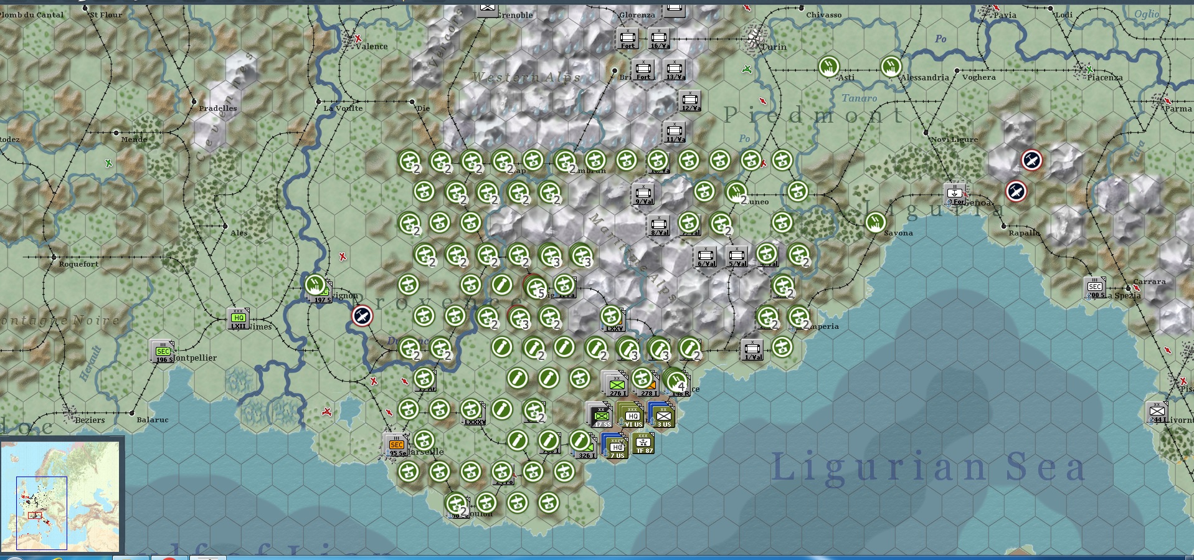Click the air marker labeled 2 at Toulon
The height and width of the screenshot is (560, 1194).
pos(458,504)
